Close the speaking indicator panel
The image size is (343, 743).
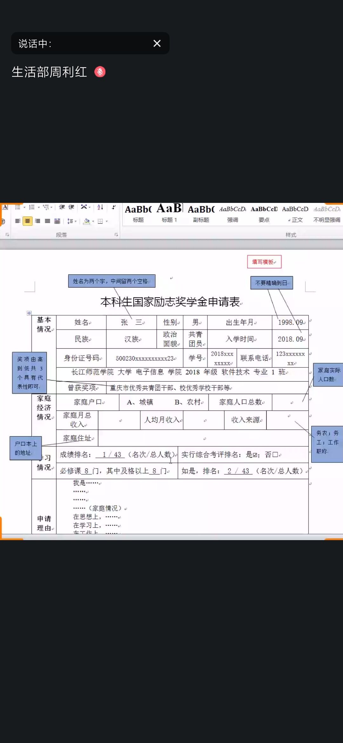click(x=157, y=44)
